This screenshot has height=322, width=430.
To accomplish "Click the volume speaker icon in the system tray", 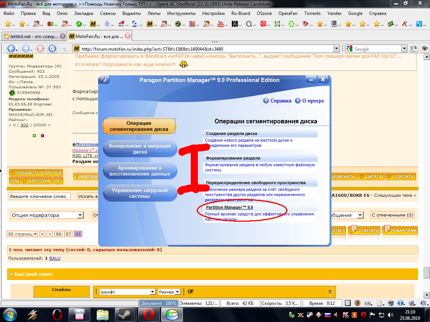I will click(390, 315).
